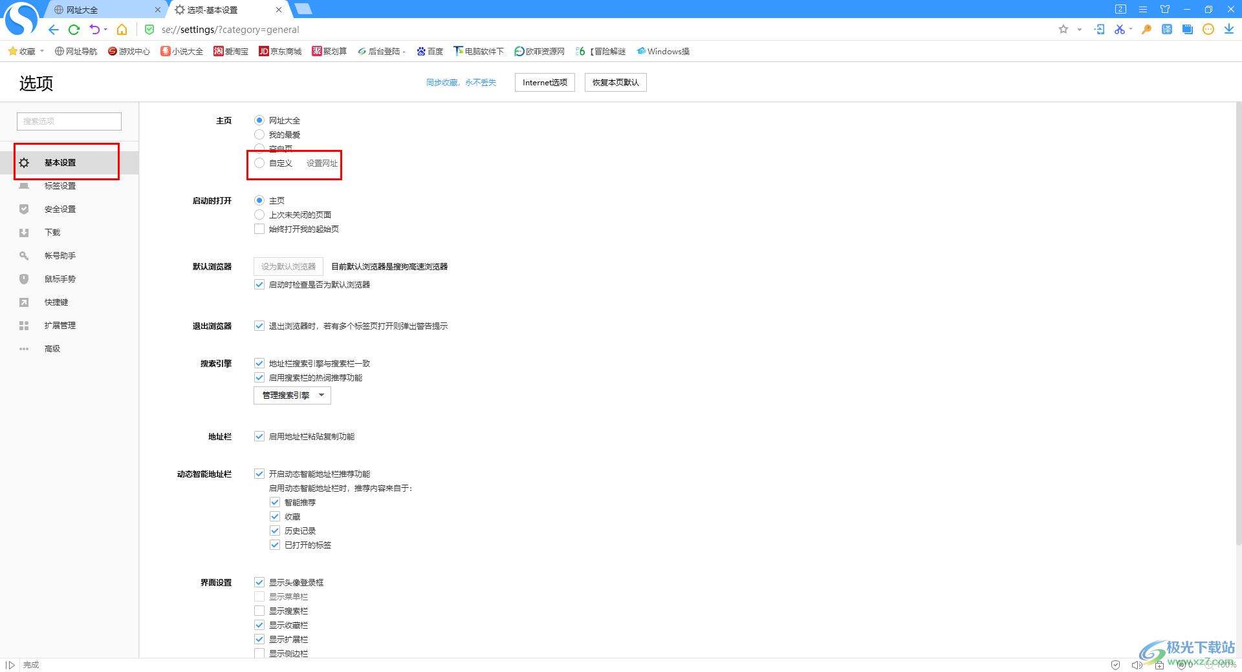
Task: Open downloads via the download arrow
Action: [1229, 29]
